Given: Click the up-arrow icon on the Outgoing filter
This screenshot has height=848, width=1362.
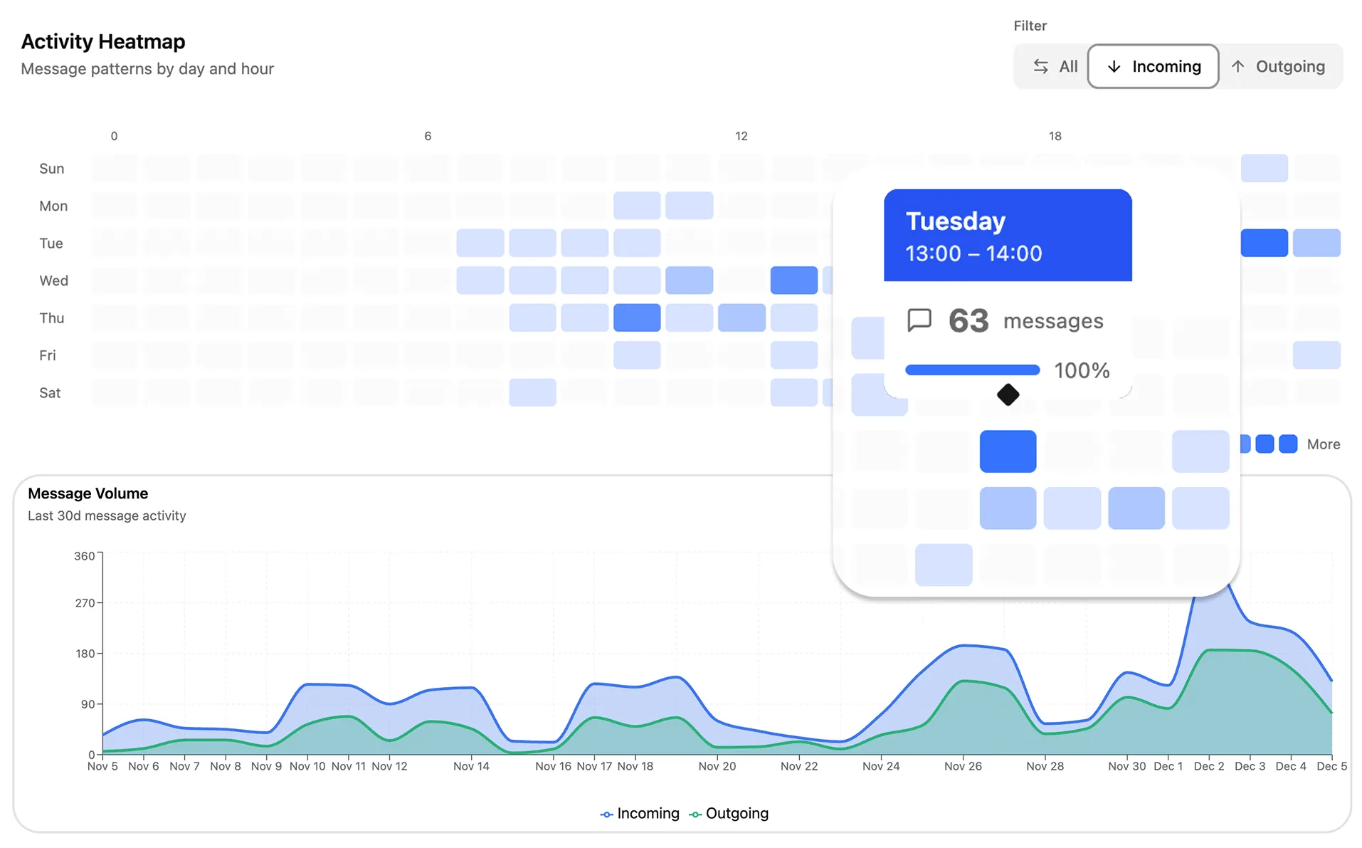Looking at the screenshot, I should click(1237, 66).
